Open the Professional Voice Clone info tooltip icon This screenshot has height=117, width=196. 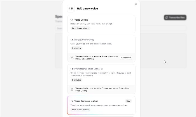point(102,69)
